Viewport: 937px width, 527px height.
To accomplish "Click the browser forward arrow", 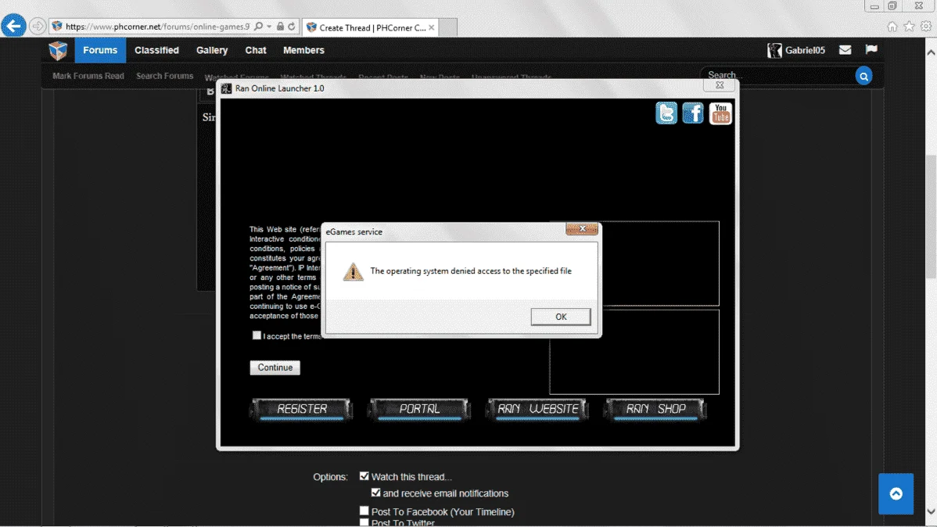I will [x=37, y=27].
